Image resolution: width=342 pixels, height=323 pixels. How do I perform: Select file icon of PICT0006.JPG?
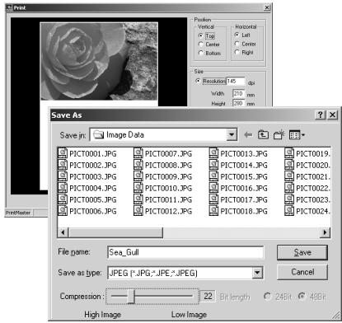63,211
